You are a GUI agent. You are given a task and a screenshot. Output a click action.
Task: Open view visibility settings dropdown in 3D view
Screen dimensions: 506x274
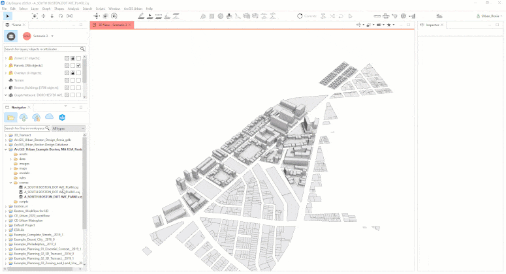point(370,25)
